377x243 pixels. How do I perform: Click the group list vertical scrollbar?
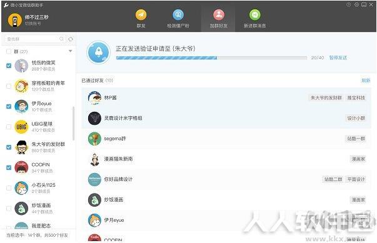point(73,124)
